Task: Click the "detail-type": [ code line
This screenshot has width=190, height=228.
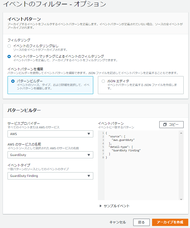Action: (121, 147)
